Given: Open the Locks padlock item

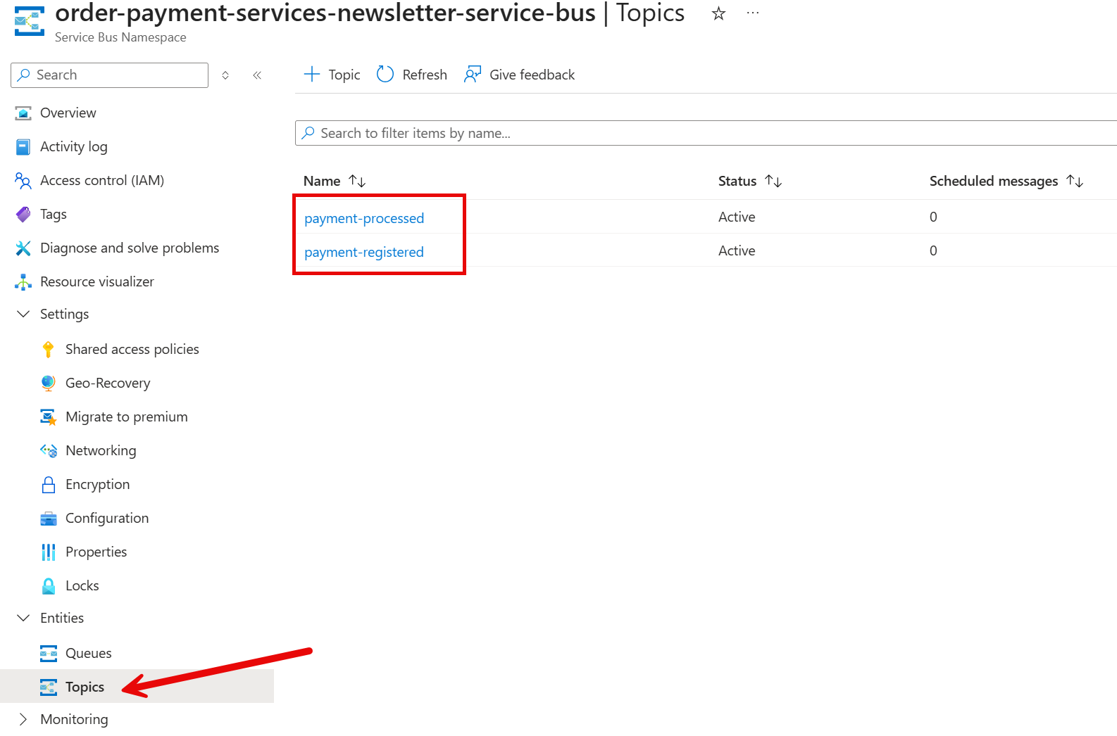Looking at the screenshot, I should [x=48, y=586].
